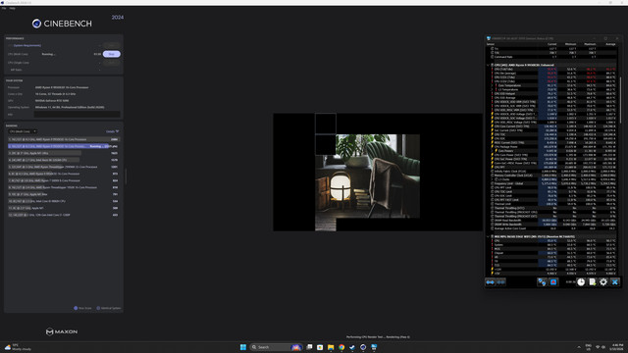Expand the Core Temperatures sub-group in HWiNFO
The height and width of the screenshot is (353, 628).
(493, 85)
